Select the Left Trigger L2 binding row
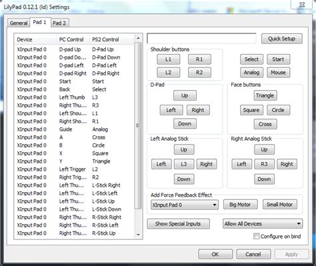The width and height of the screenshot is (316, 266). 75,169
